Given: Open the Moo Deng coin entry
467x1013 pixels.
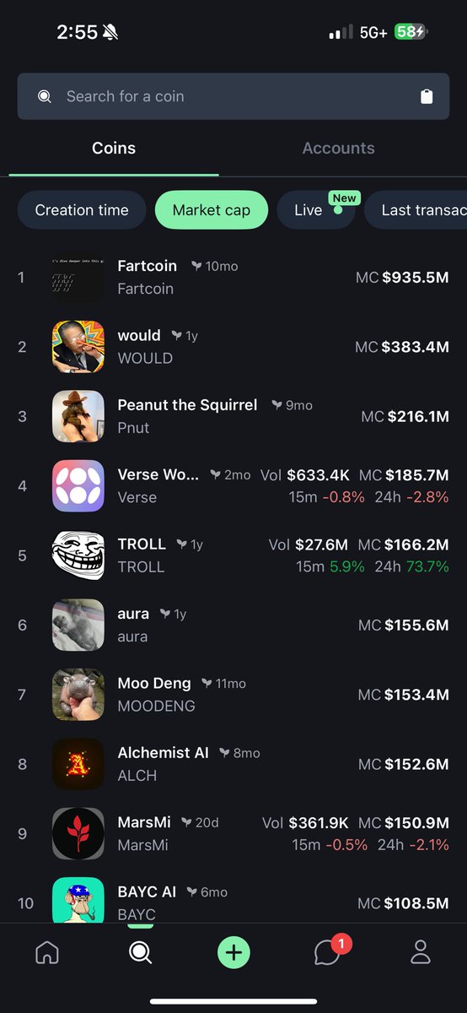Looking at the screenshot, I should (233, 695).
